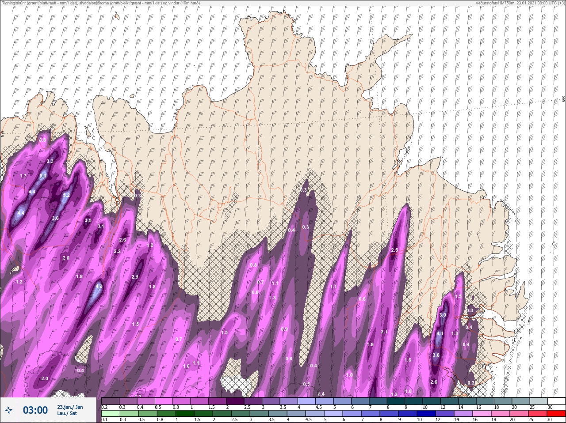The image size is (566, 423).
Task: Click the 3.3 precipitation value on the map
Action: pyautogui.click(x=50, y=161)
